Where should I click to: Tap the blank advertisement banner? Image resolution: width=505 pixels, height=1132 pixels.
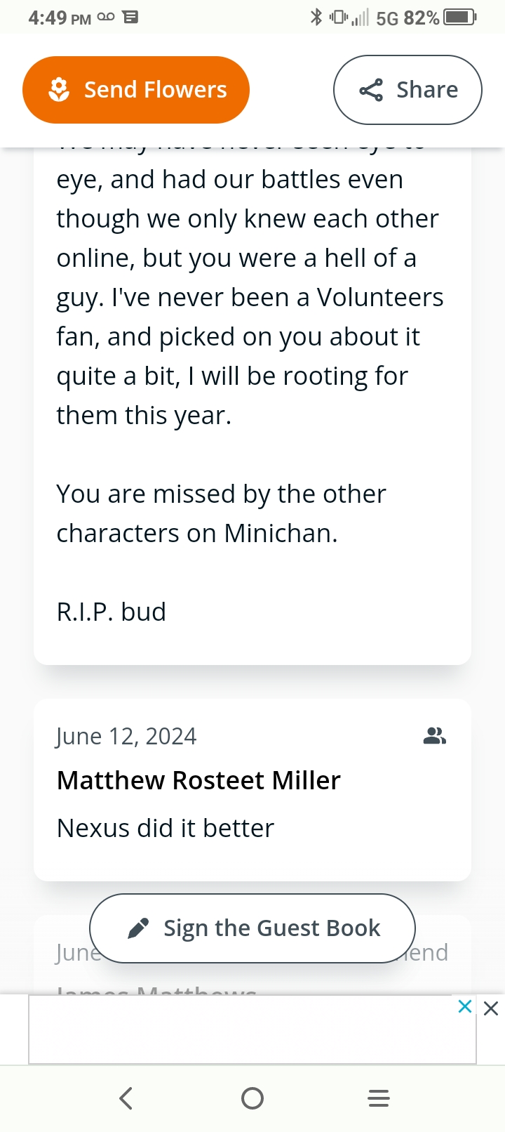coord(238,1029)
